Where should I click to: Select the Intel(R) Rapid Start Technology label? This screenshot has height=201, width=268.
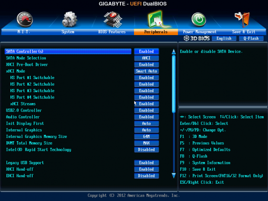(x=38, y=150)
